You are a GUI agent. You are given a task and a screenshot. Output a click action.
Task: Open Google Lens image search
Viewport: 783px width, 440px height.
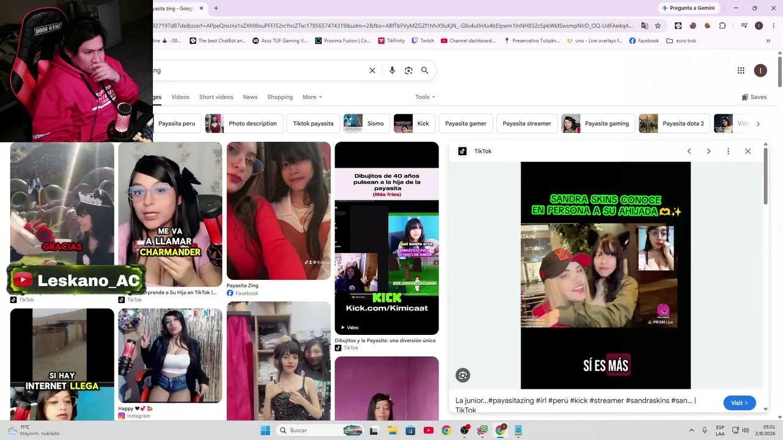[x=409, y=70]
